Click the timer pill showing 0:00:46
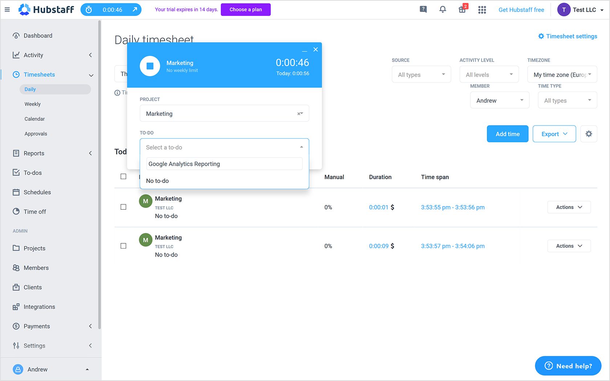Image resolution: width=610 pixels, height=381 pixels. pyautogui.click(x=111, y=9)
